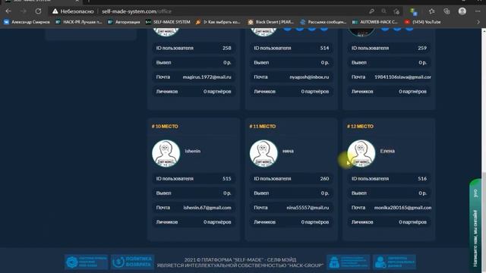The width and height of the screenshot is (486, 273).
Task: Select user ID value 514
Action: point(324,48)
